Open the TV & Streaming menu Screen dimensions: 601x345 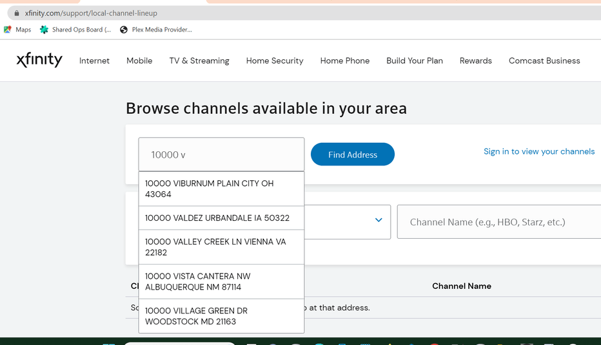[x=199, y=61]
